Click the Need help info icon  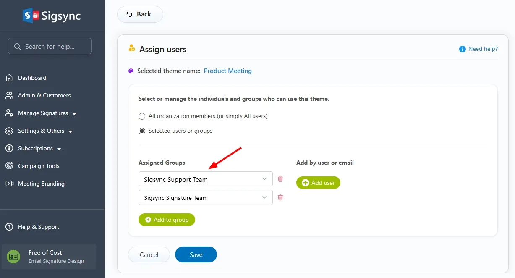click(463, 49)
